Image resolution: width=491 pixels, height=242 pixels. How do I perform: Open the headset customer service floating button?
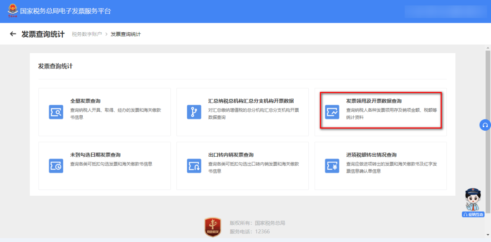click(x=485, y=125)
